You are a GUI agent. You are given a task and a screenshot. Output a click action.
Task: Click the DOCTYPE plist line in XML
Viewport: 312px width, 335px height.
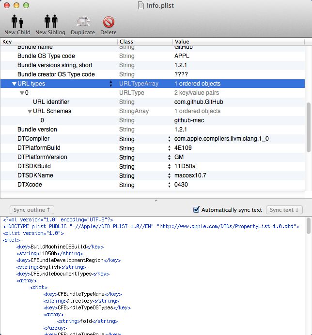point(151,226)
